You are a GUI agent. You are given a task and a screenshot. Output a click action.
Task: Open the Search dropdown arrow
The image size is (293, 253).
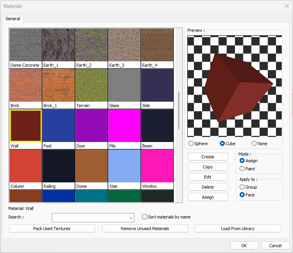coord(130,217)
